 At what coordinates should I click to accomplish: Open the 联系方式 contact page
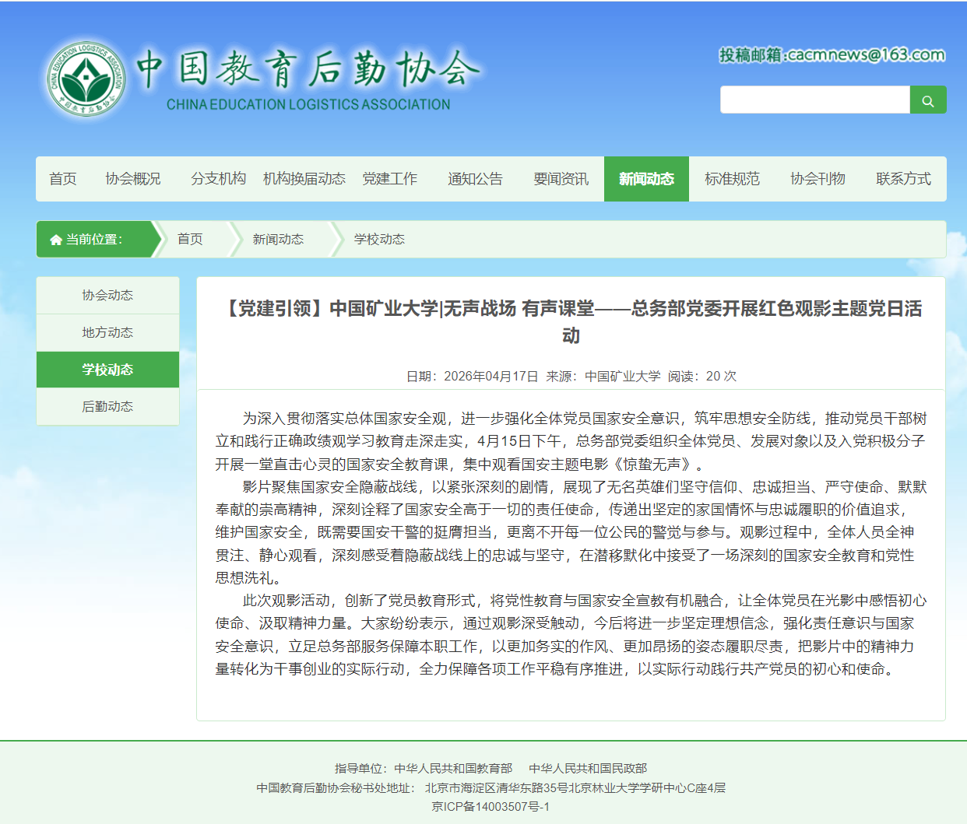coord(903,179)
